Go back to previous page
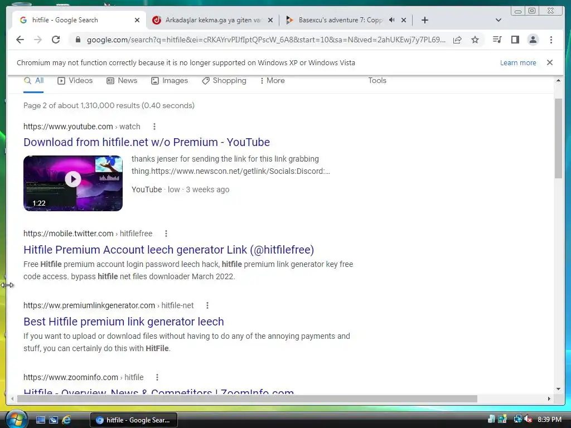The width and height of the screenshot is (571, 428). coord(20,40)
